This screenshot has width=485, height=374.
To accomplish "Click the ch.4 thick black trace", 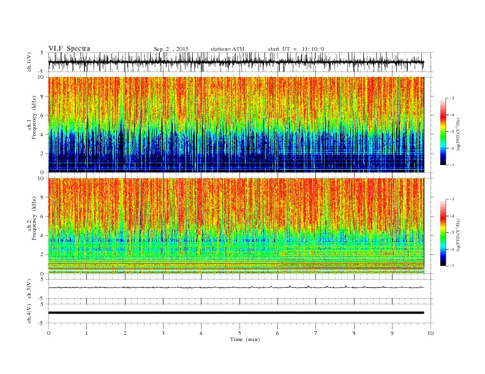I will [236, 313].
